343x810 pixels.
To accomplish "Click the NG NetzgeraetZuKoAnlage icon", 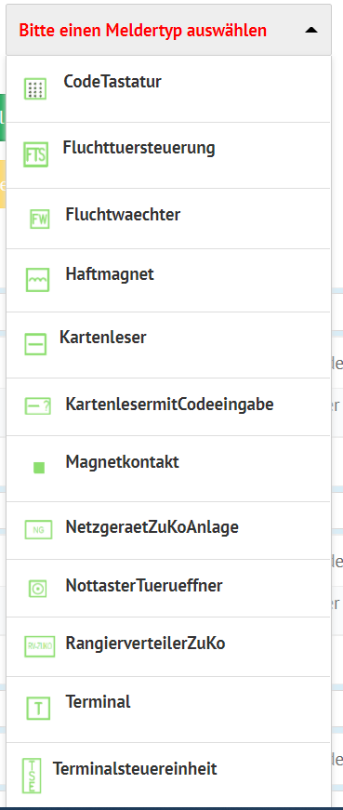I will click(38, 530).
